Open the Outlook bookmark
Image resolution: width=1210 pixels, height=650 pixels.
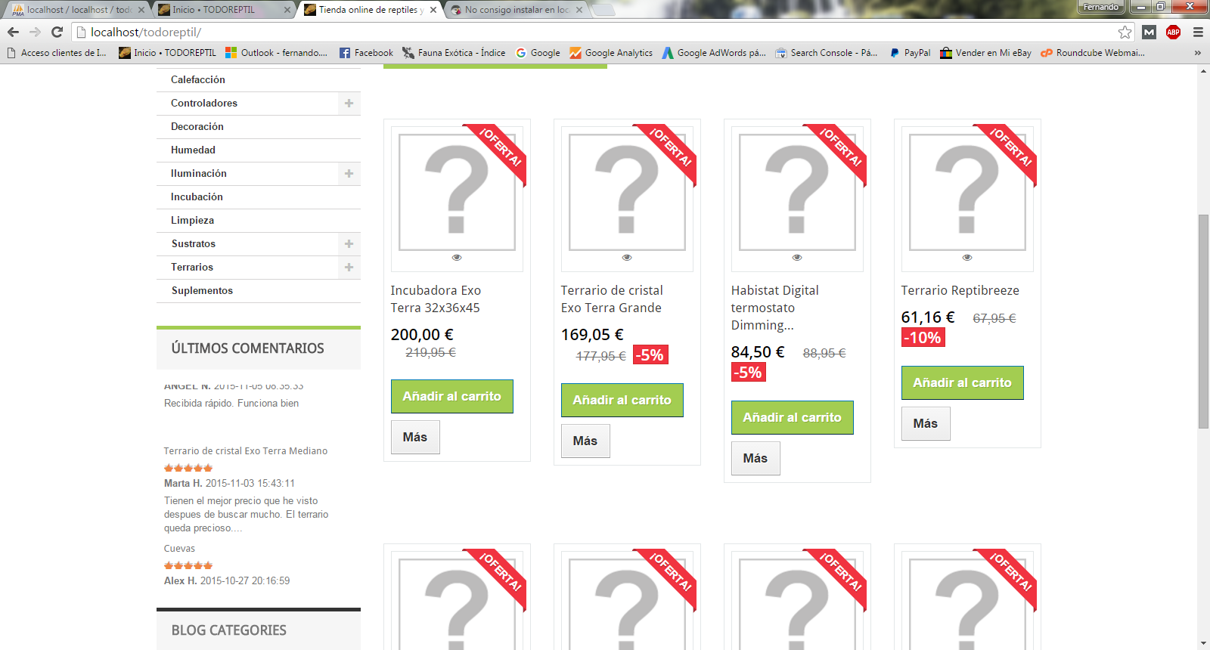click(x=276, y=53)
